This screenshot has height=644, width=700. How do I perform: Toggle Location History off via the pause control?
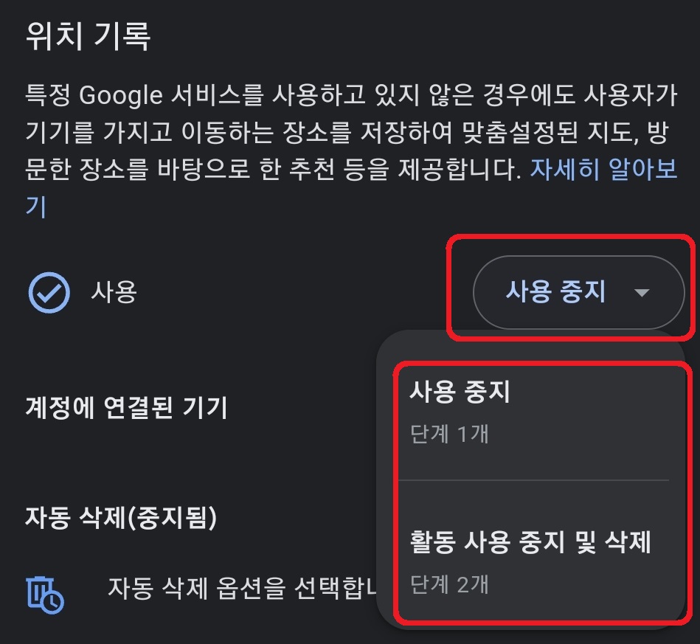pyautogui.click(x=579, y=292)
